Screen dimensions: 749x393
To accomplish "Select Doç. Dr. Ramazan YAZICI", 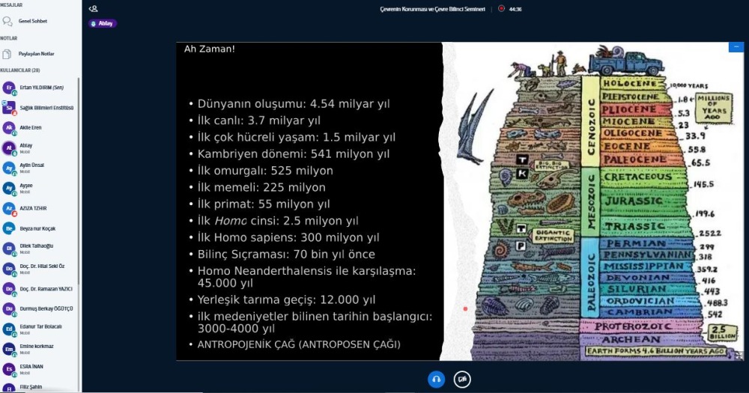I will (x=39, y=289).
